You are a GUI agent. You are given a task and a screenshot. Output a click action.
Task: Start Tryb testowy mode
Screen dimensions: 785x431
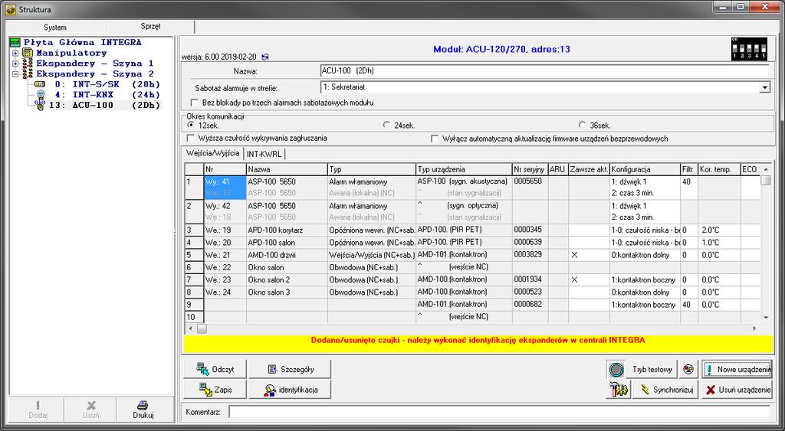click(652, 370)
